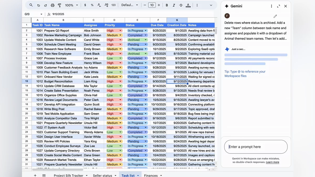Open Priority dropdown for Prepare Q3 Report
Viewport: 315px width, 177px height.
click(120, 31)
